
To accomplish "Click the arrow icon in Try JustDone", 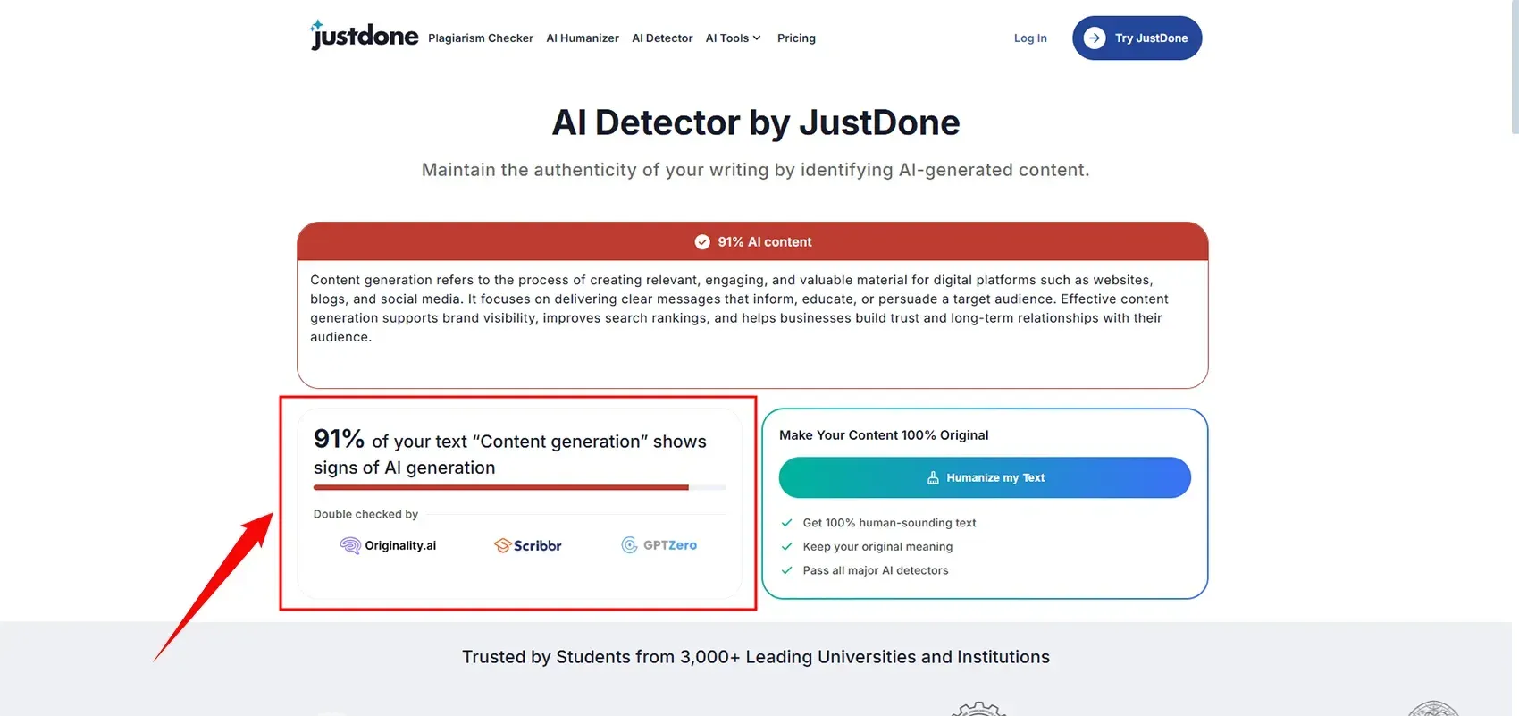I will click(x=1094, y=38).
